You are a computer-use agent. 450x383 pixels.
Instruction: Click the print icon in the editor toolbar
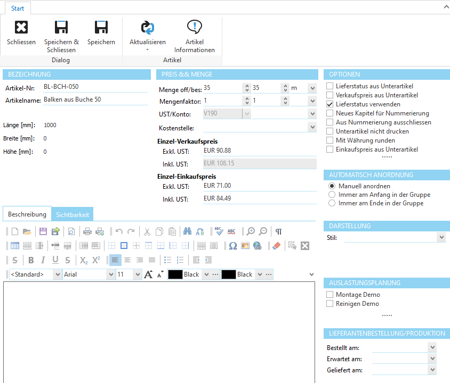(87, 231)
